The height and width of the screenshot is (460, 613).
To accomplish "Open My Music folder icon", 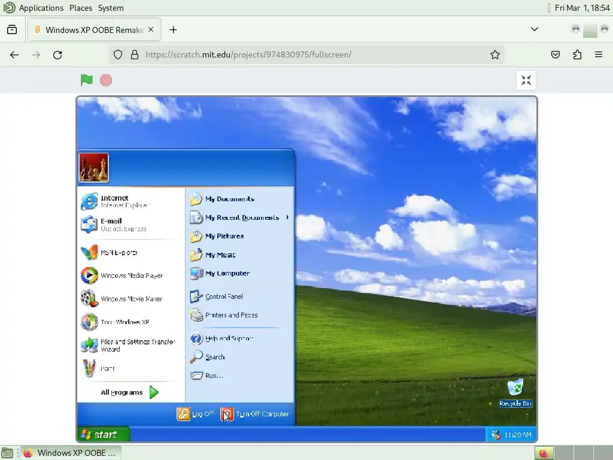I will click(196, 255).
